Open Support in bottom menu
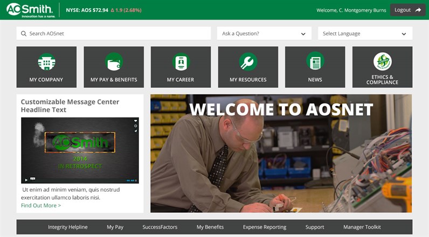 [x=315, y=227]
